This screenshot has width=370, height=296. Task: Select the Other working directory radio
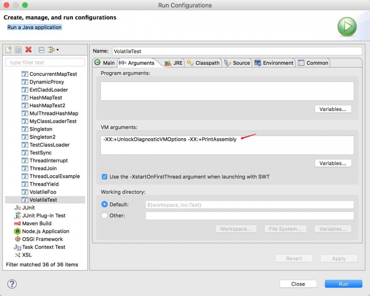pos(105,215)
